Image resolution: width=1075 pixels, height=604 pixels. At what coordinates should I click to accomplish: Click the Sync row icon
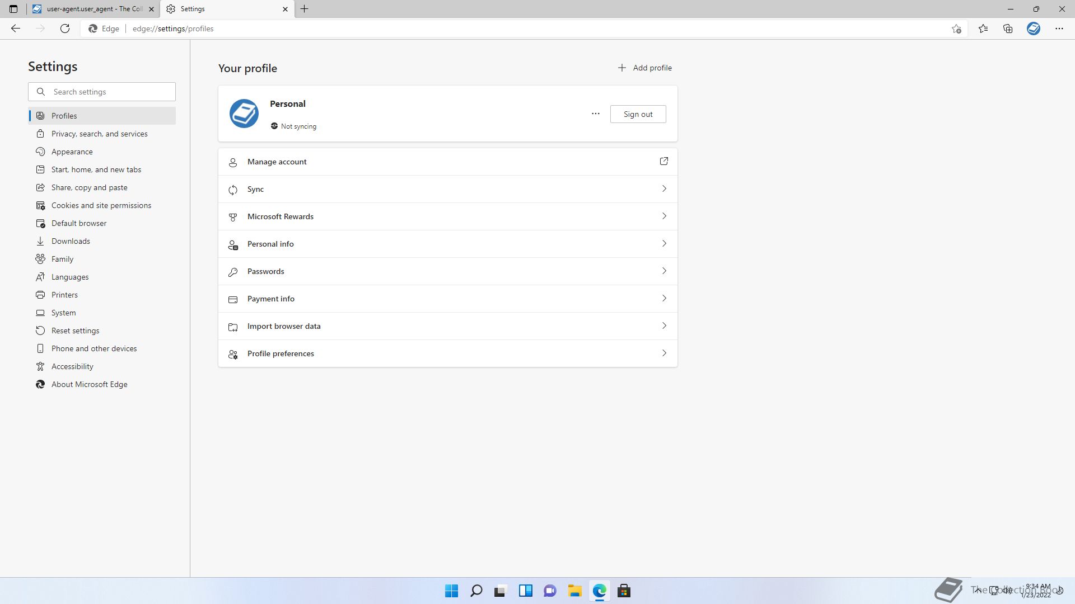233,190
